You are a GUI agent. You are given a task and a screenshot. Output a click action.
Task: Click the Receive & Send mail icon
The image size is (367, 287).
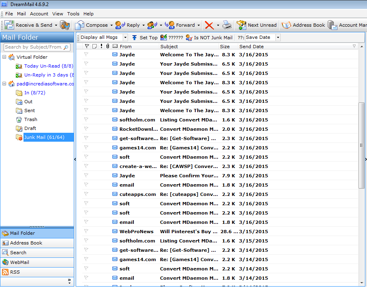(9, 25)
